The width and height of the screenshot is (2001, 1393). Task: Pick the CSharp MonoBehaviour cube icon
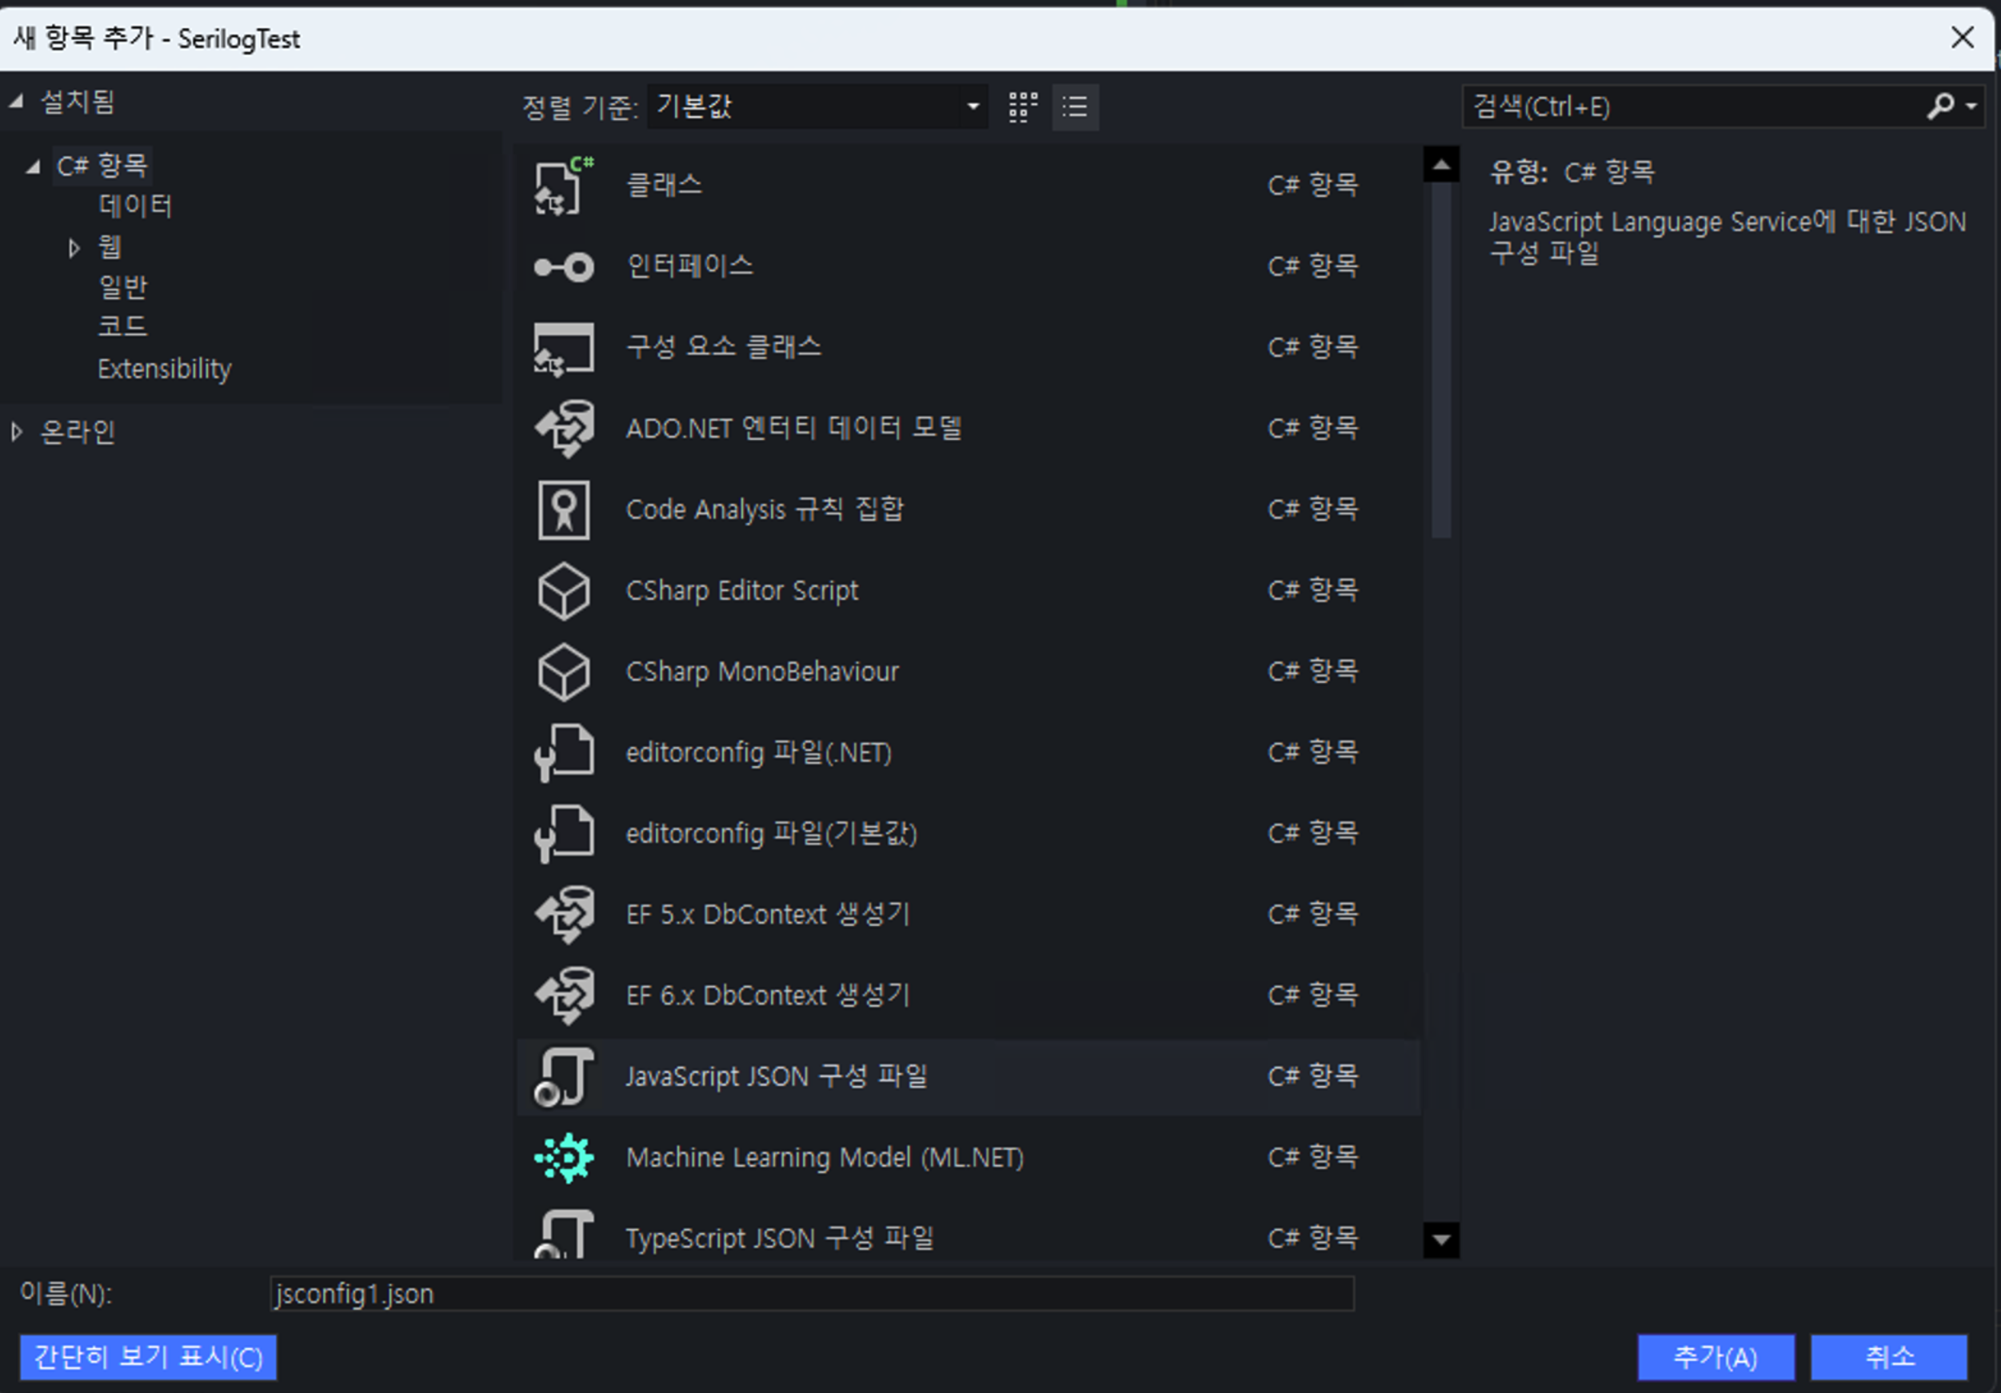tap(563, 672)
